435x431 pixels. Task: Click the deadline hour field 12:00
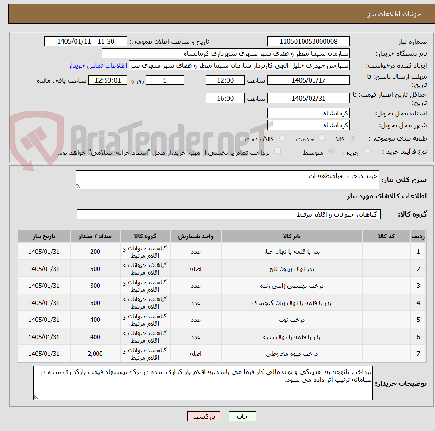click(225, 80)
